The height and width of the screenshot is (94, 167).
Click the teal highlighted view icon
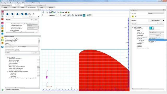[x=84, y=15]
